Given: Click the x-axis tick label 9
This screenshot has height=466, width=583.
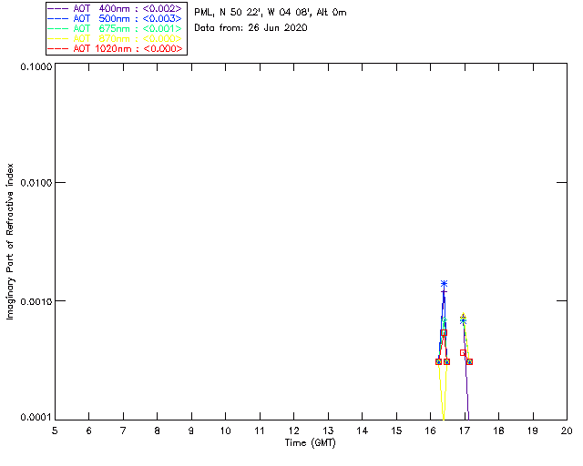Looking at the screenshot, I should pos(191,431).
